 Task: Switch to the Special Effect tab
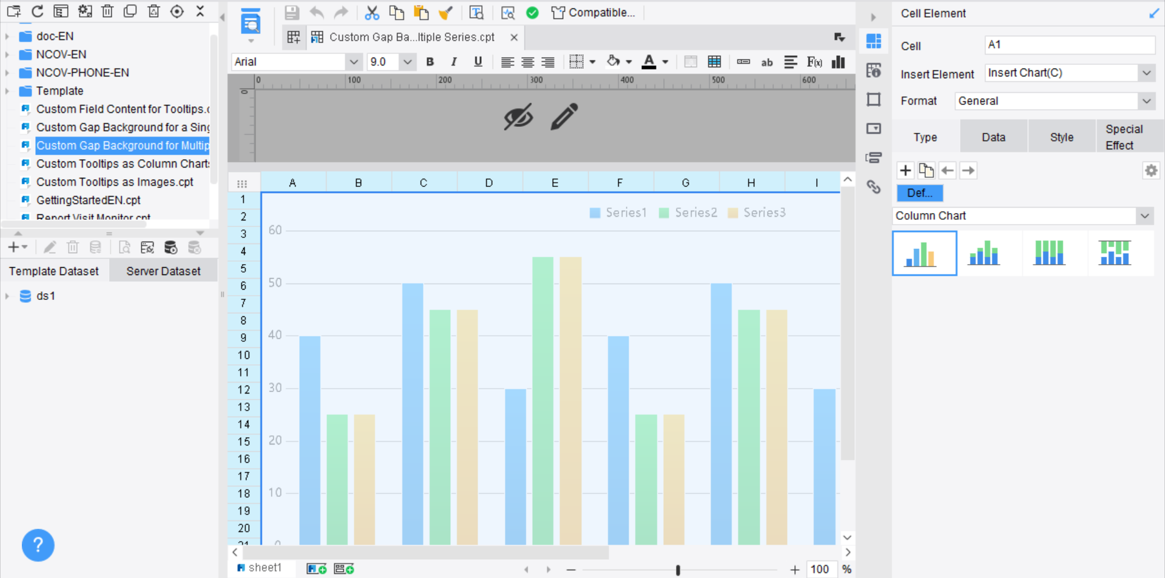click(1130, 137)
